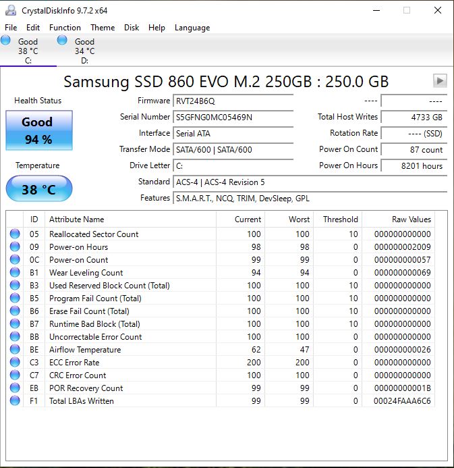Click status orb for Airflow Temperature
Image resolution: width=454 pixels, height=468 pixels.
click(15, 349)
